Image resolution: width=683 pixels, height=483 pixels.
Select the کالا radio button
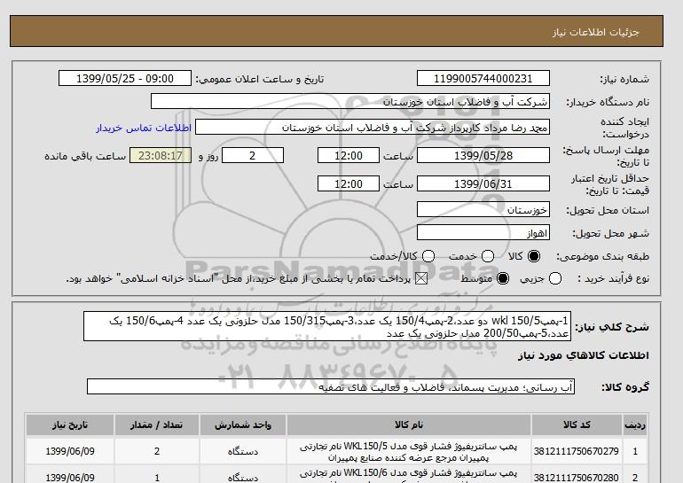[x=534, y=256]
